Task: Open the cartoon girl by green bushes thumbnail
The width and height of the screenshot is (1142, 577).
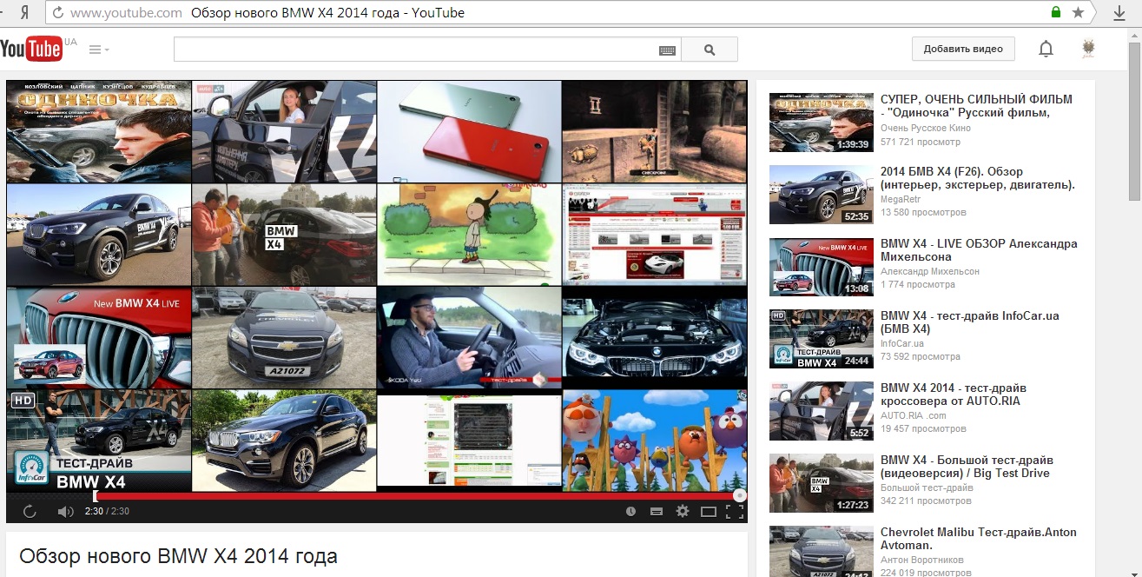Action: tap(469, 235)
